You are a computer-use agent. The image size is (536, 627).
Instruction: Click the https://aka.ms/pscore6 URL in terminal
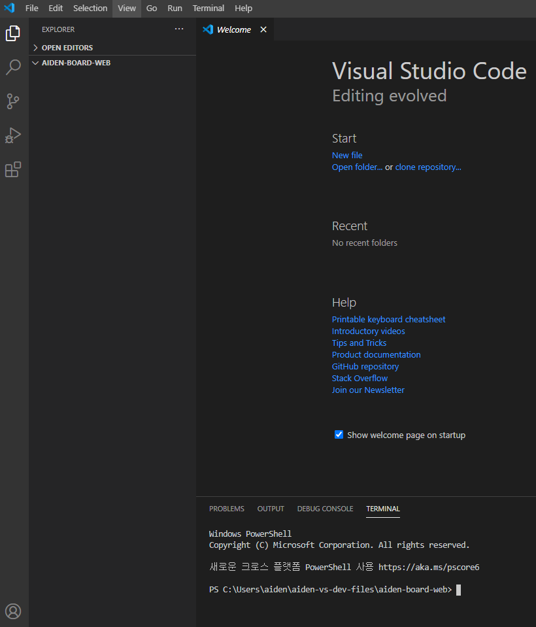(x=429, y=568)
